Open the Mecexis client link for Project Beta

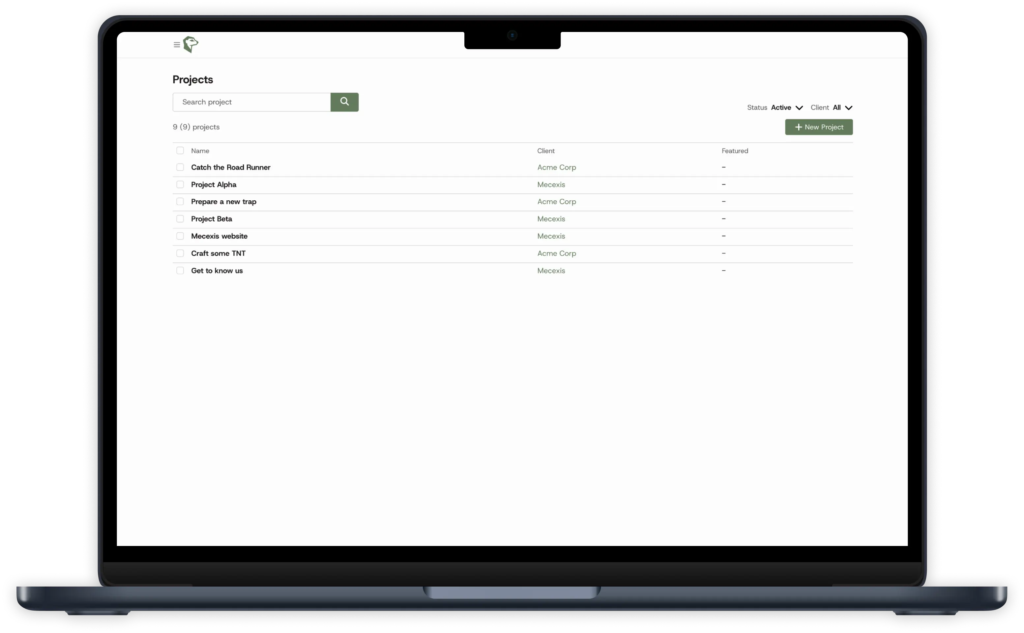[x=551, y=219]
